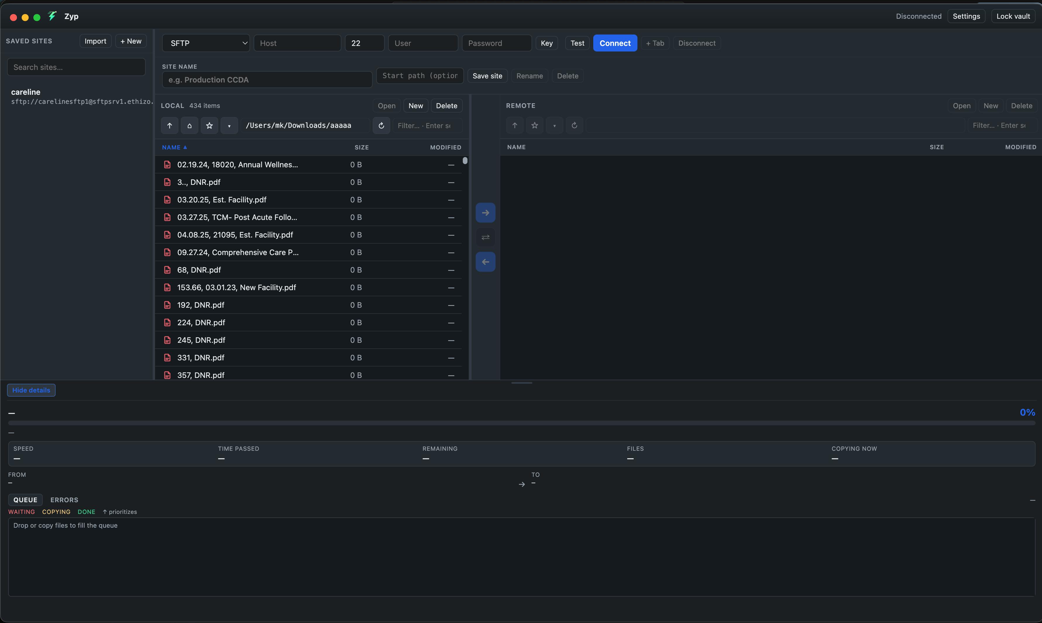Click the Connect button
This screenshot has height=623, width=1042.
tap(615, 43)
